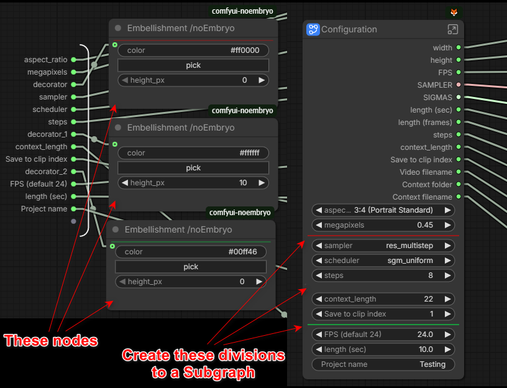Decrease FPS (default 24) value
The height and width of the screenshot is (388, 507).
[x=319, y=335]
